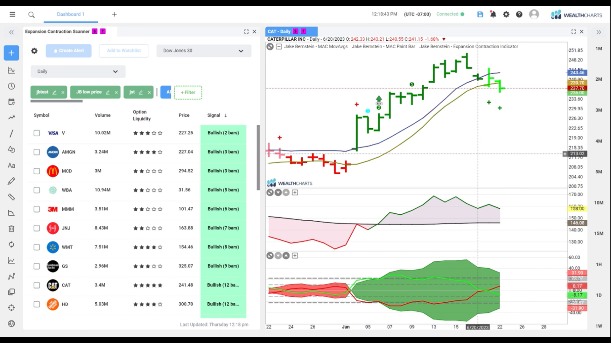Click Add to Watchlist button
This screenshot has width=611, height=343.
click(x=124, y=51)
